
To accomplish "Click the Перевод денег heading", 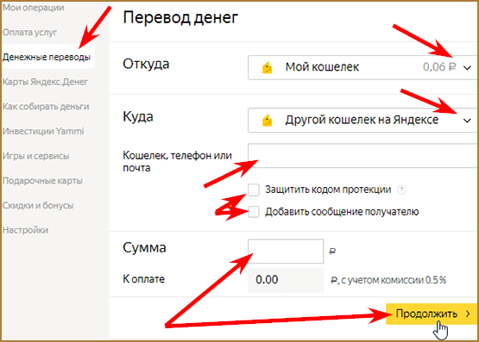I will tap(180, 18).
